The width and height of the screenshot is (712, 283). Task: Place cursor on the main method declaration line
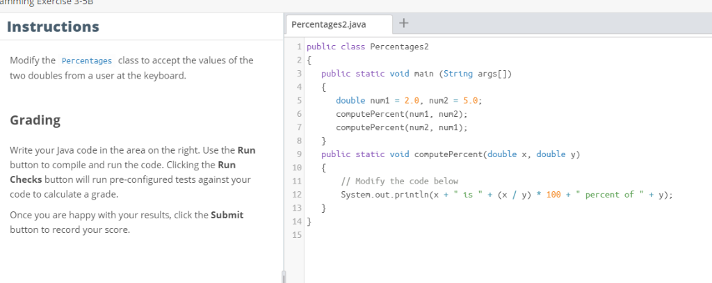coord(416,74)
